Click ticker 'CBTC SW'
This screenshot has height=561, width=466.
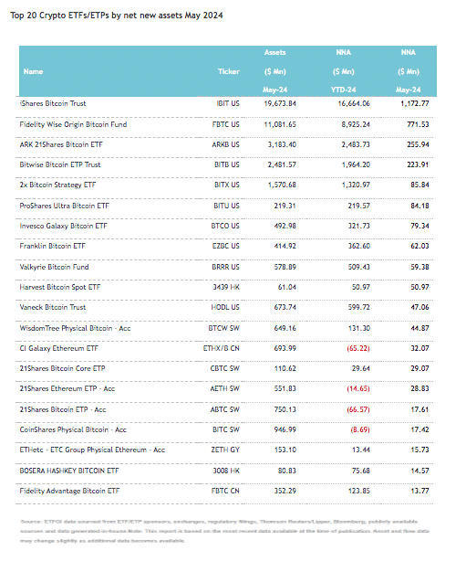pos(224,368)
